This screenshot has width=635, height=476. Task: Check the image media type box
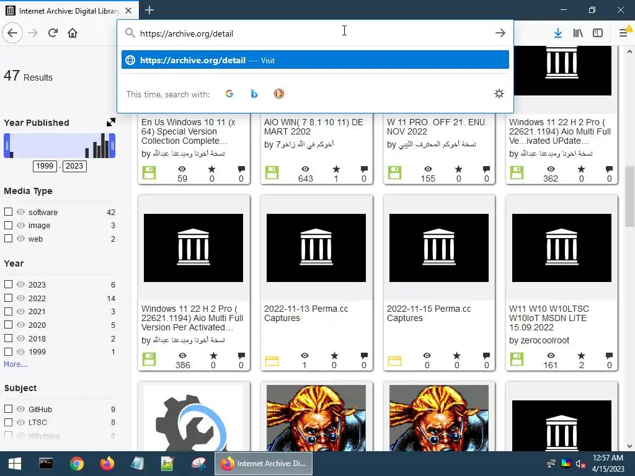pos(8,225)
